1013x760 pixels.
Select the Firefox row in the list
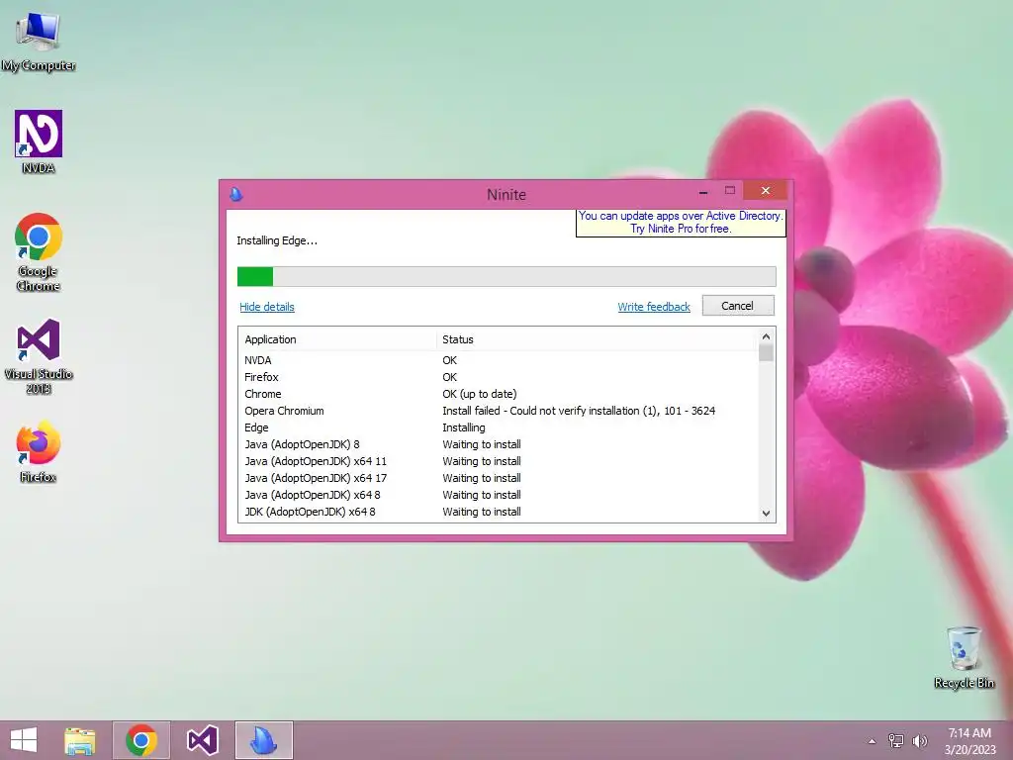coord(499,377)
